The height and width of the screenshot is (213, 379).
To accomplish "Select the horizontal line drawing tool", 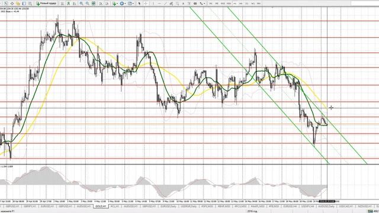I will [159, 4].
